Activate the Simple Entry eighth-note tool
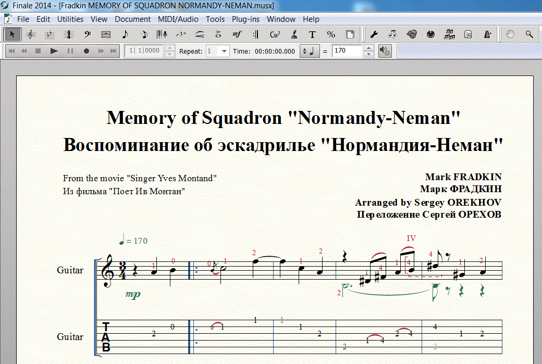 click(x=125, y=34)
